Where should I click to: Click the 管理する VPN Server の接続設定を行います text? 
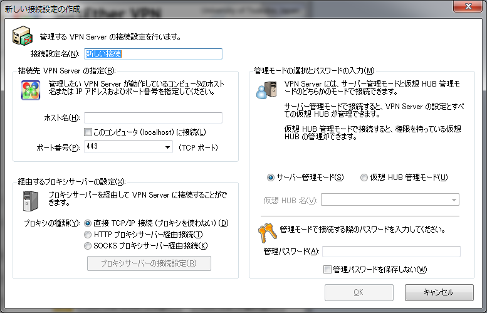(x=110, y=37)
